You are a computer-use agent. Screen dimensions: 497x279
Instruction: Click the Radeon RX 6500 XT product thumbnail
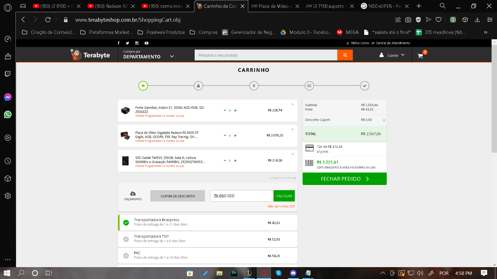(126, 136)
